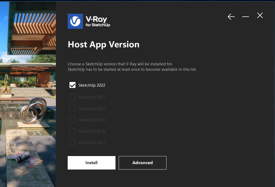Click the "SketchUp 2020" label text
Viewport: 275px width, 187px height.
click(92, 109)
